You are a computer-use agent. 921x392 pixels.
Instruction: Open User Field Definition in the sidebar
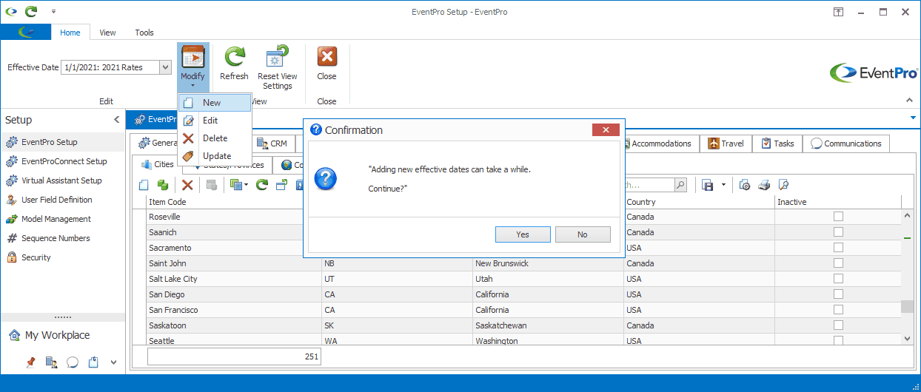(63, 200)
